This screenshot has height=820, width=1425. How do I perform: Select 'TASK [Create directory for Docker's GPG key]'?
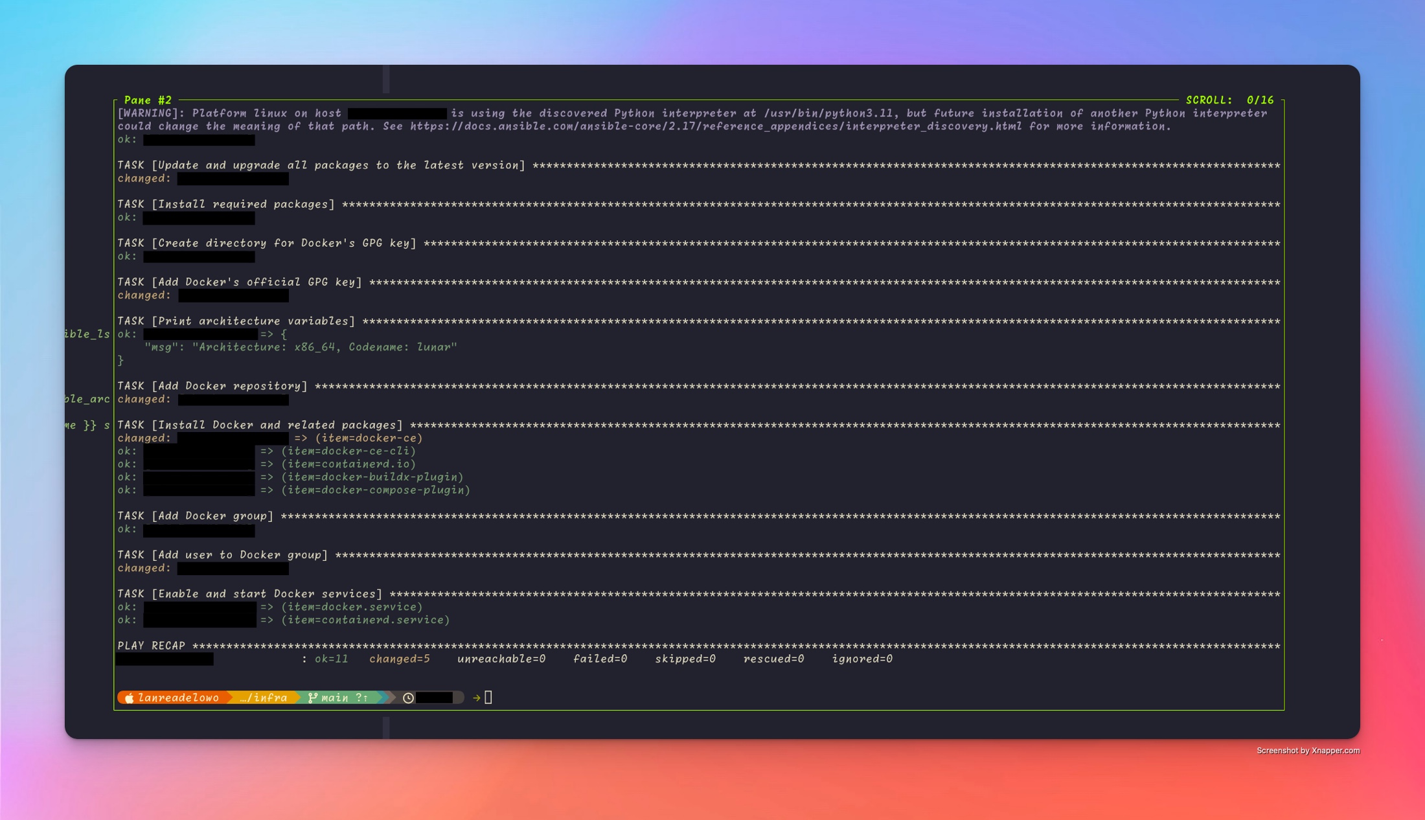(x=699, y=243)
